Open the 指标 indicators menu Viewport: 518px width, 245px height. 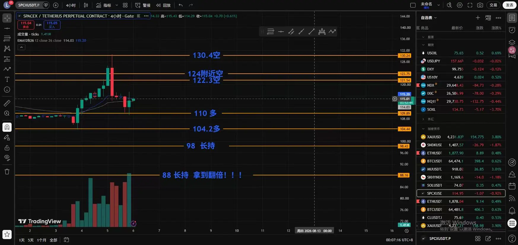point(104,5)
